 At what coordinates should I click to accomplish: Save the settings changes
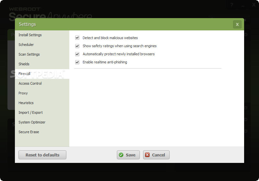point(128,155)
